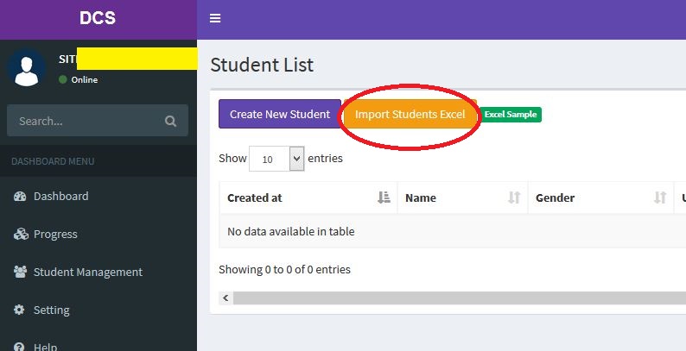Screen dimensions: 686x351
Task: Open the Progress menu item
Action: click(x=55, y=235)
